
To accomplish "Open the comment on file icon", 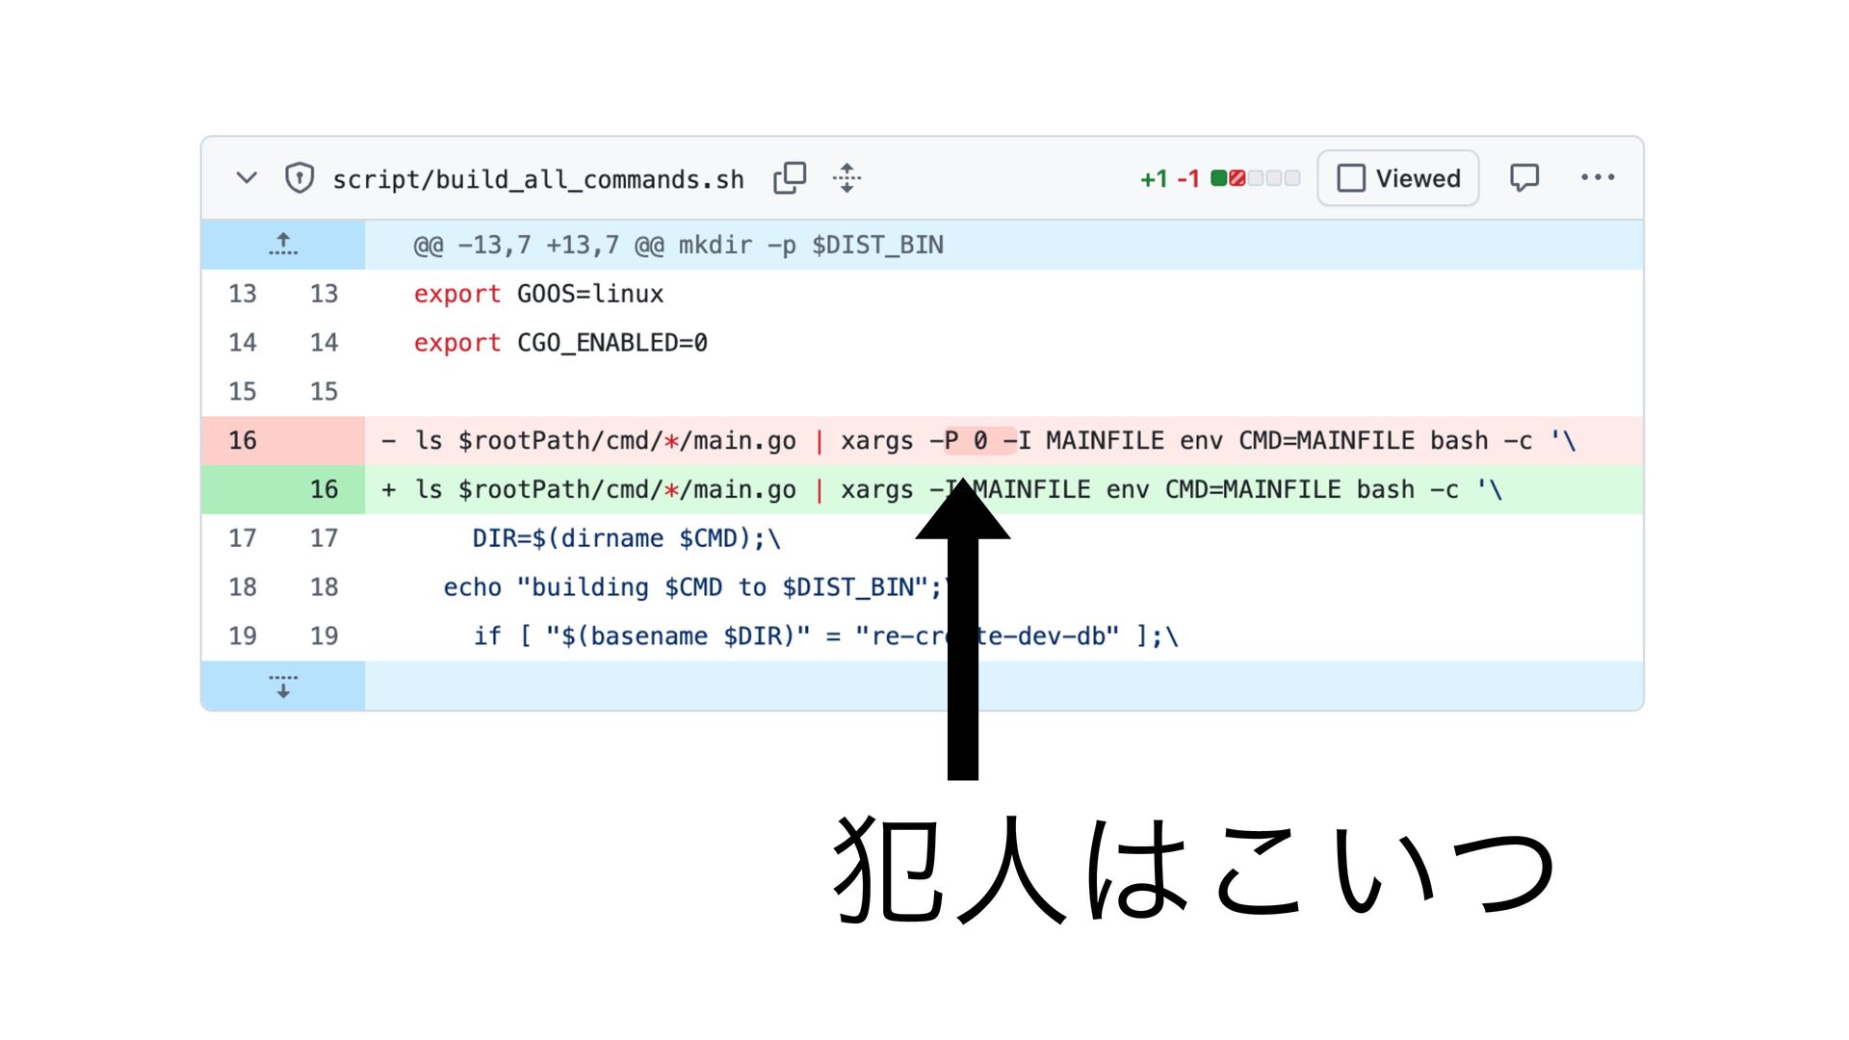I will pos(1524,178).
